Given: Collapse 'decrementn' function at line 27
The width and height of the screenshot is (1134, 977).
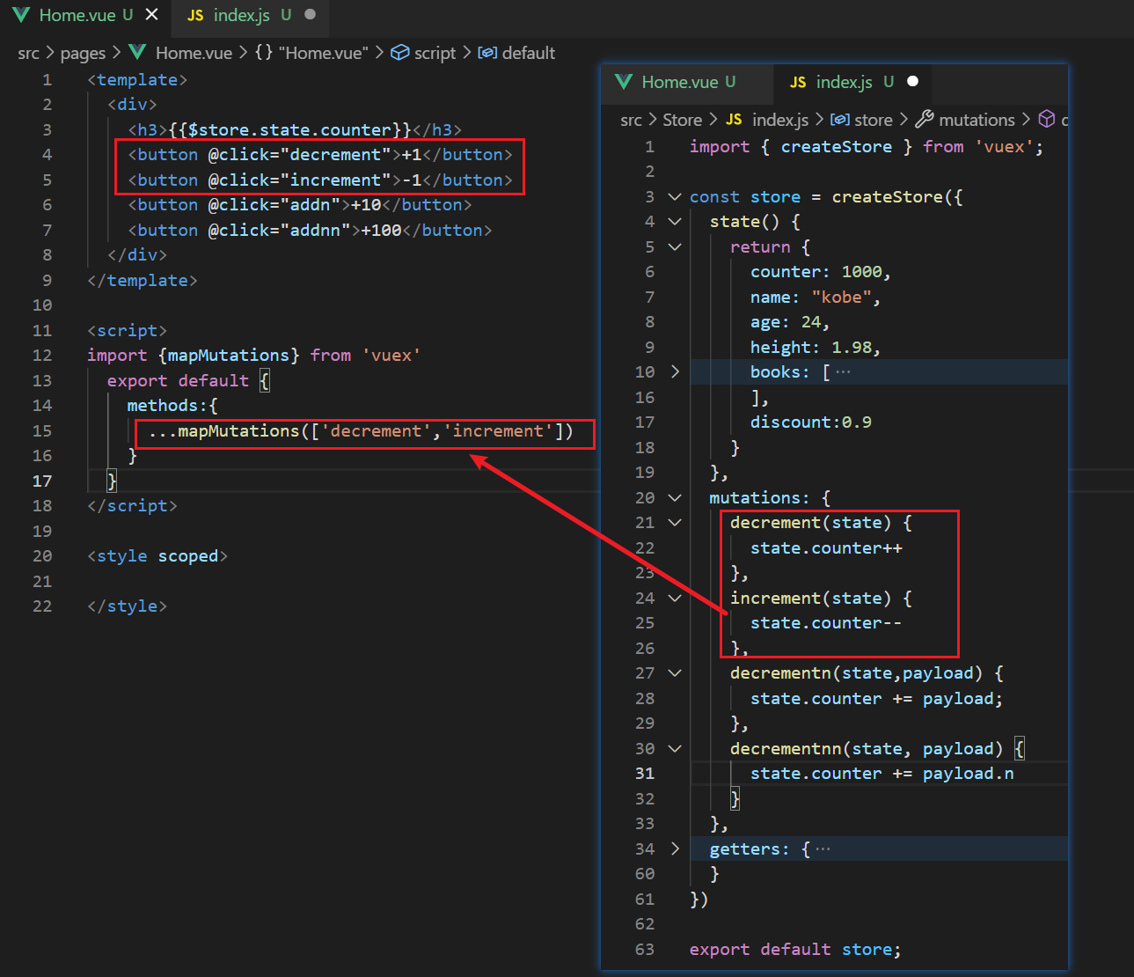Looking at the screenshot, I should [675, 673].
